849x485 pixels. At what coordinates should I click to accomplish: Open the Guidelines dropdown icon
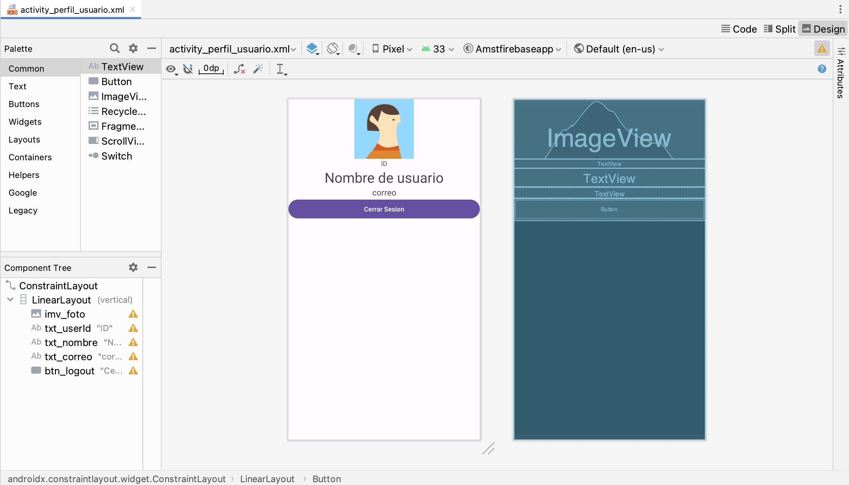[x=281, y=69]
